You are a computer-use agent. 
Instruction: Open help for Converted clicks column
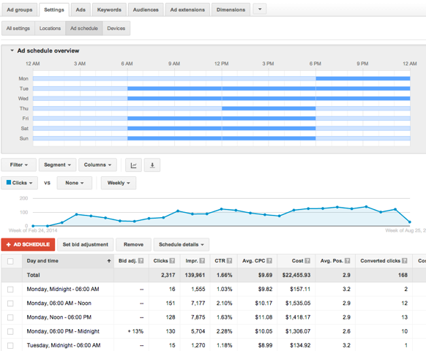tap(405, 261)
